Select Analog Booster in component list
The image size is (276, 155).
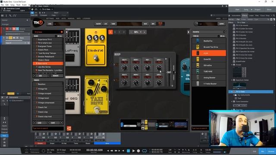click(209, 77)
